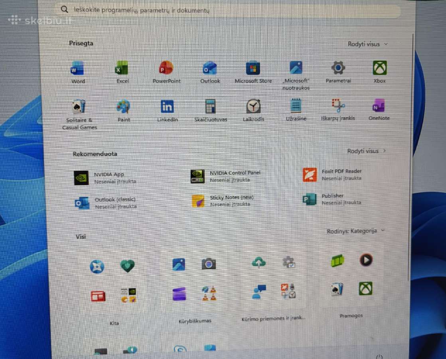Open Foxit PDF Reader recommendation
446x359 pixels.
[332, 174]
